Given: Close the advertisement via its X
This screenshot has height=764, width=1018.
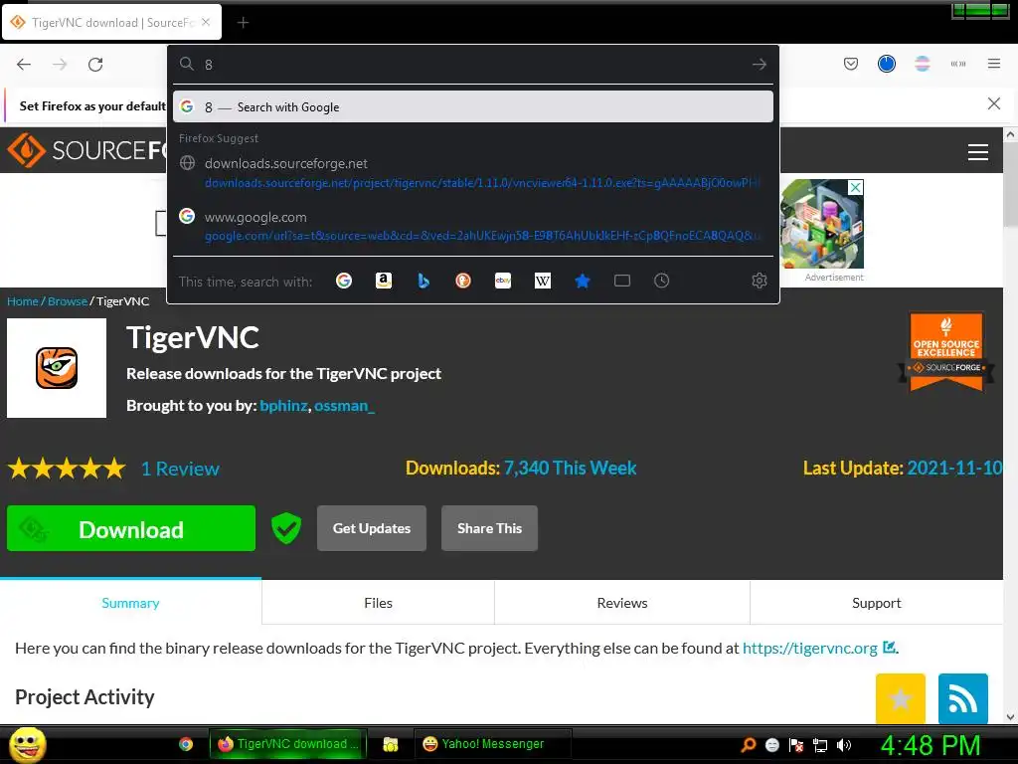Looking at the screenshot, I should pyautogui.click(x=856, y=187).
